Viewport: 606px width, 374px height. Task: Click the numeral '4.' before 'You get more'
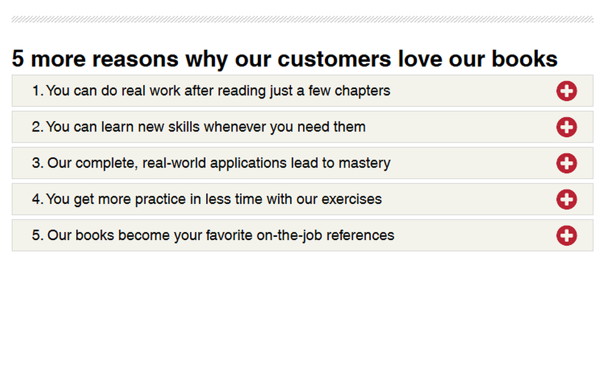pyautogui.click(x=37, y=199)
